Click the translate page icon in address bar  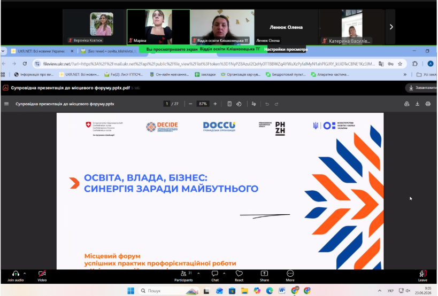[381, 64]
